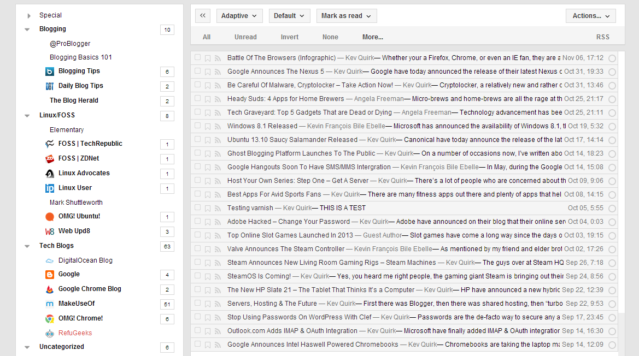Screen dimensions: 639x356
Task: Toggle unread status on Battle Of The Browsers
Action: (x=612, y=58)
